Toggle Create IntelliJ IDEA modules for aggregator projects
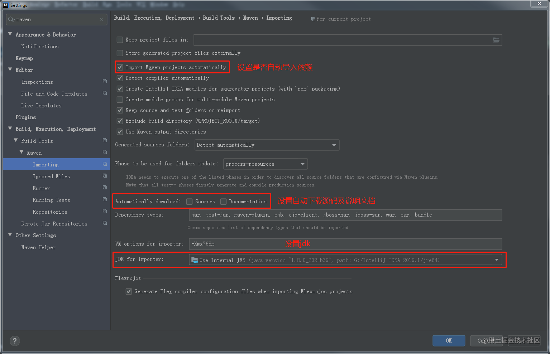 [x=120, y=89]
